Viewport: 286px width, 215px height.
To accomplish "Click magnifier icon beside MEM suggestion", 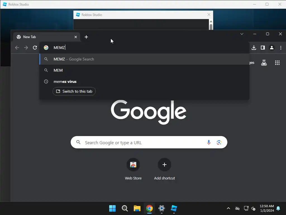I will click(46, 70).
